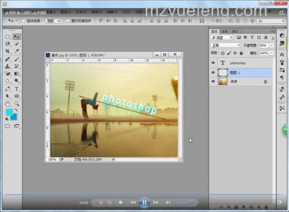289x212 pixels.
Task: Select the Pen tool
Action: click(8, 89)
